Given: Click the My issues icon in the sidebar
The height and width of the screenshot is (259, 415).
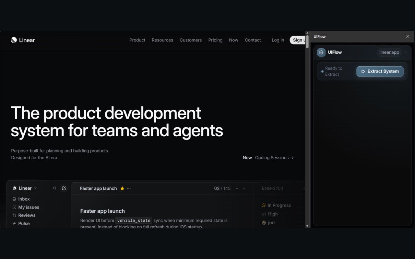Looking at the screenshot, I should click(x=14, y=207).
